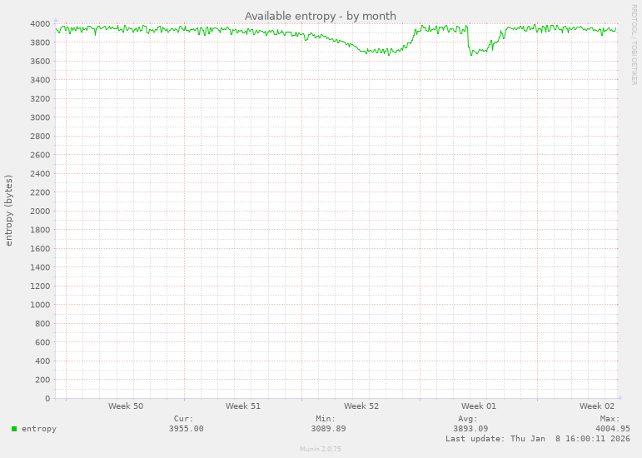Select the Week 01 x-axis label
642x458 pixels.
click(x=479, y=406)
